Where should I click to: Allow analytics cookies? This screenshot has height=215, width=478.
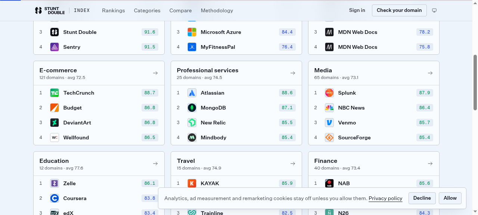(450, 198)
